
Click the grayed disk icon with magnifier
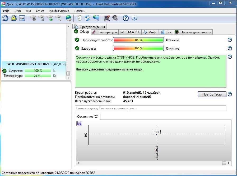click(58, 18)
